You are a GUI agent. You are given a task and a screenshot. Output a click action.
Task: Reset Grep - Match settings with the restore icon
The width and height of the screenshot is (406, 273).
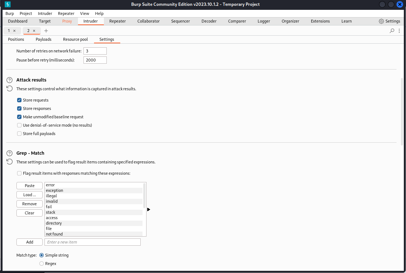click(10, 162)
